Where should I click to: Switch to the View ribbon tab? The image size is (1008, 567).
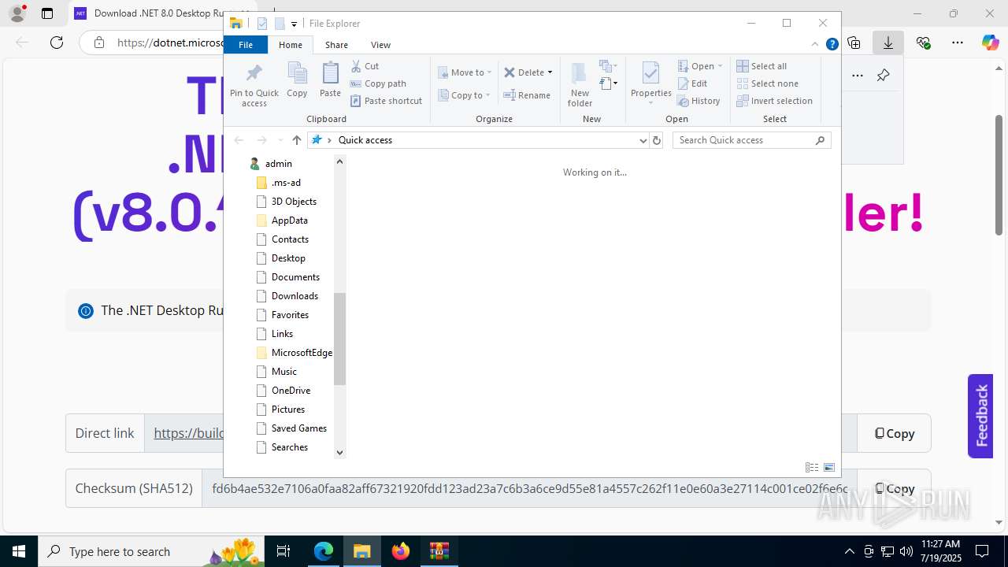coord(380,45)
